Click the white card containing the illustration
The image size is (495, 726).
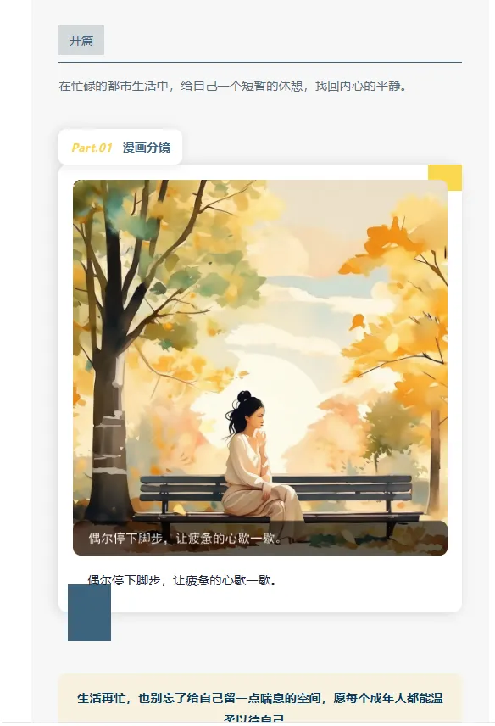260,388
